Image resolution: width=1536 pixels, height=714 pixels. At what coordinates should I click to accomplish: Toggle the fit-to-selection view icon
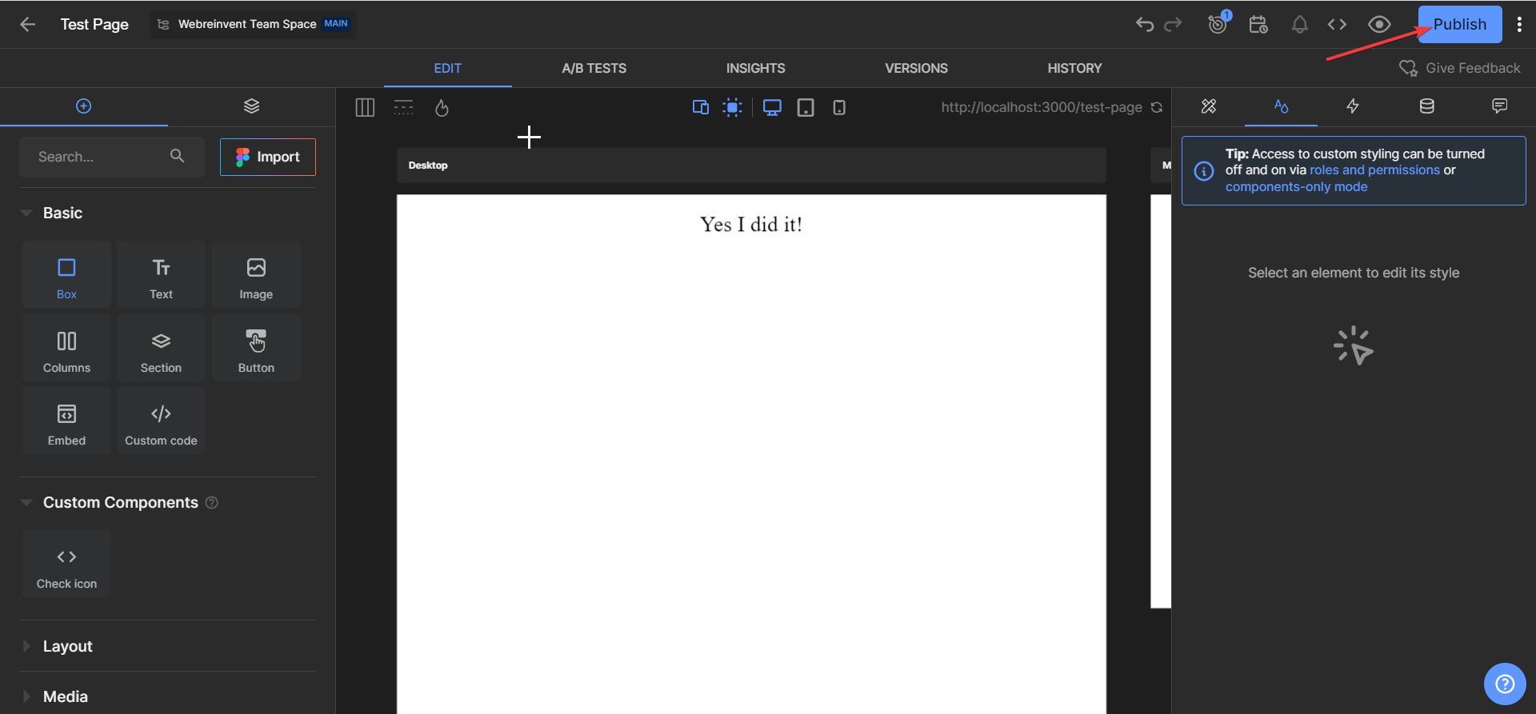[x=732, y=107]
